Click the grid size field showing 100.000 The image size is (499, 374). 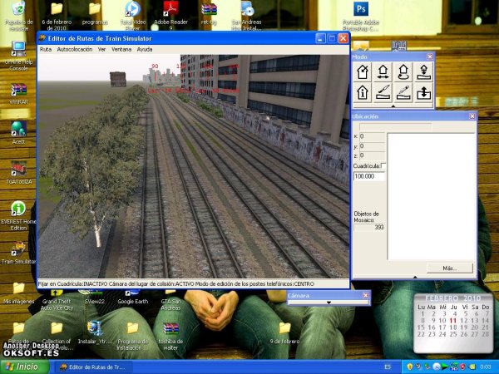[368, 176]
